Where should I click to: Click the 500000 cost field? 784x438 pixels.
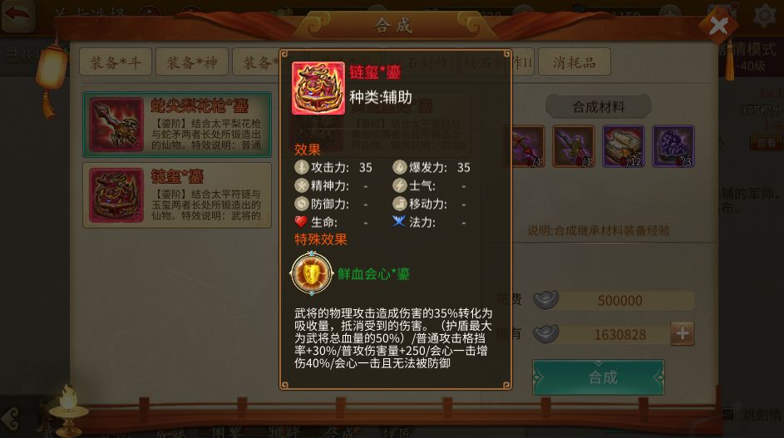coord(620,301)
